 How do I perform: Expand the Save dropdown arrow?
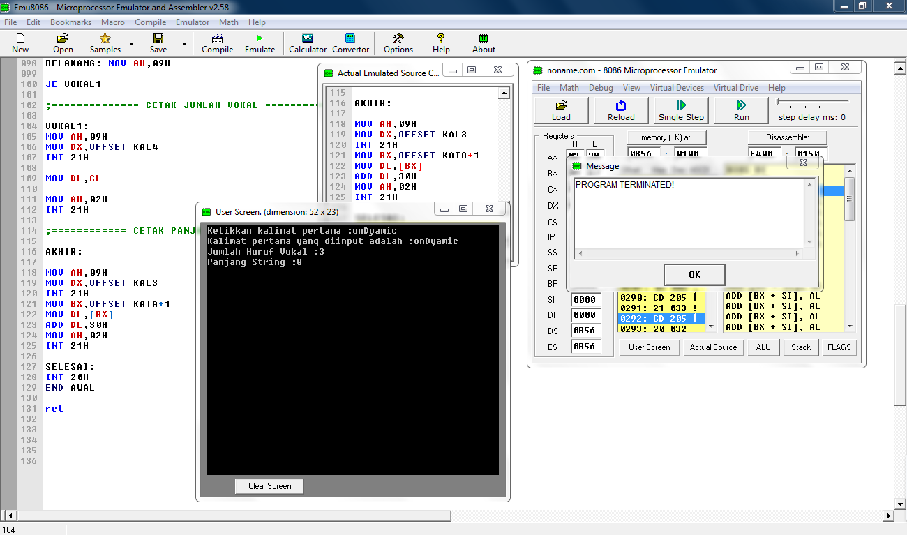[184, 43]
